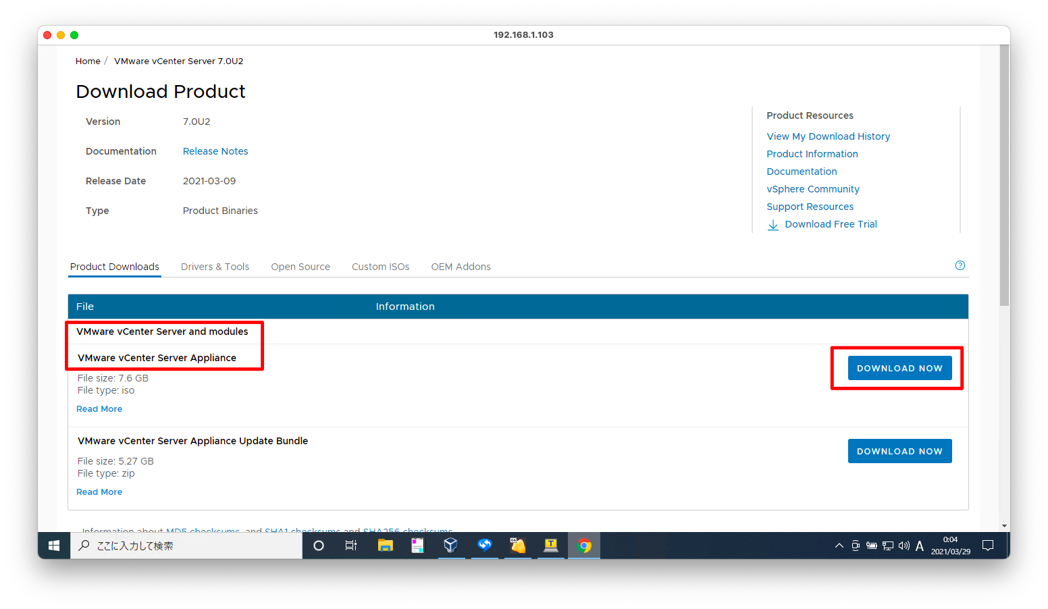Click the 'File type: zip' text
The image size is (1048, 609).
point(106,473)
